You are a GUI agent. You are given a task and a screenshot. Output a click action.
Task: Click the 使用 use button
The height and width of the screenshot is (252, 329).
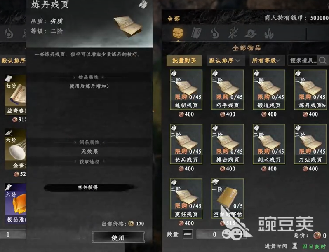tap(118, 238)
